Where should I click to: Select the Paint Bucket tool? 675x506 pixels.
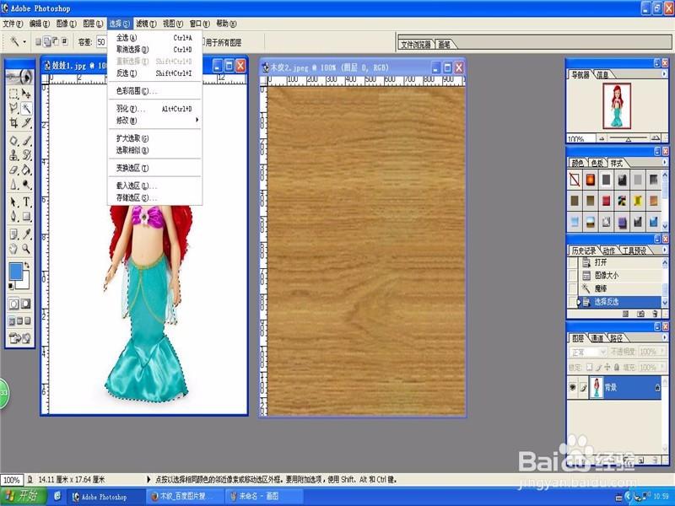tap(26, 170)
